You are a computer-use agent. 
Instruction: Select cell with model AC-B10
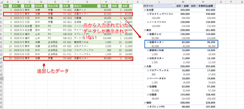68,18
